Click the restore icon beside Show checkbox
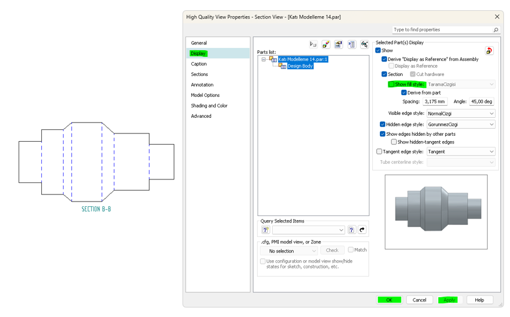510x317 pixels. (x=489, y=51)
